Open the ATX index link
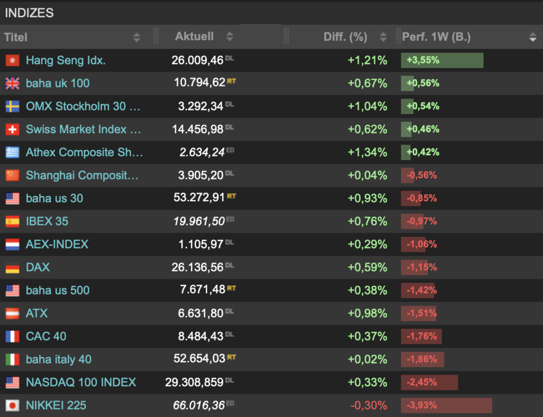The image size is (543, 417). [37, 314]
